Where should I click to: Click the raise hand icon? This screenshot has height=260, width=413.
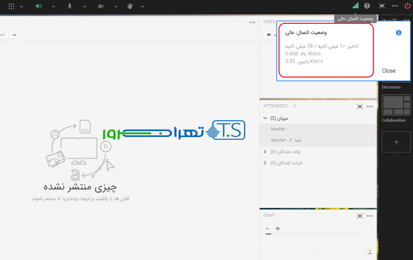(129, 6)
